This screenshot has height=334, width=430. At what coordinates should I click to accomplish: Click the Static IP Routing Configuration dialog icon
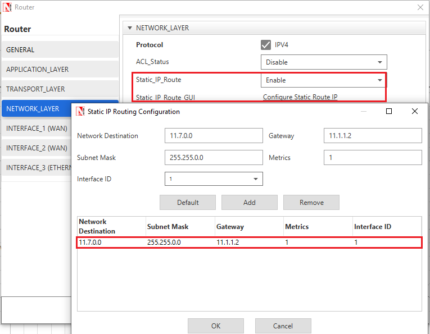click(x=80, y=111)
